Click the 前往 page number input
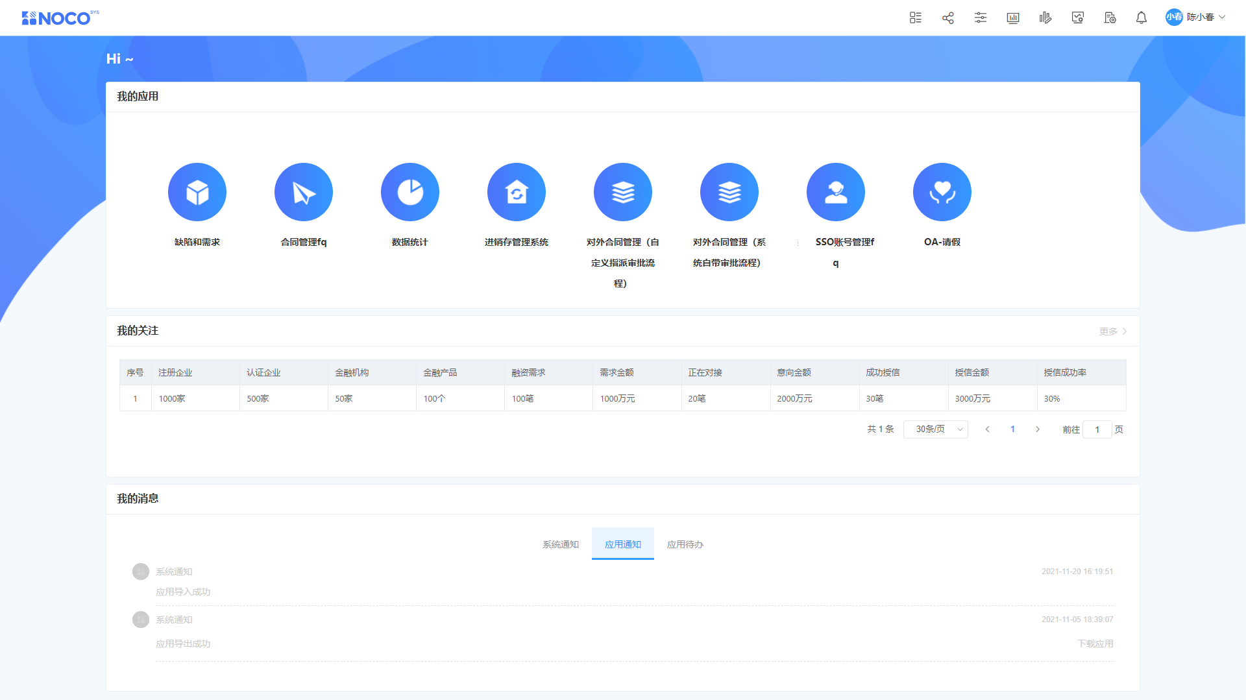The height and width of the screenshot is (700, 1246). (1097, 429)
